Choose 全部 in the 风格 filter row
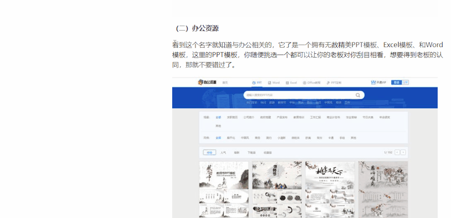 click(218, 138)
